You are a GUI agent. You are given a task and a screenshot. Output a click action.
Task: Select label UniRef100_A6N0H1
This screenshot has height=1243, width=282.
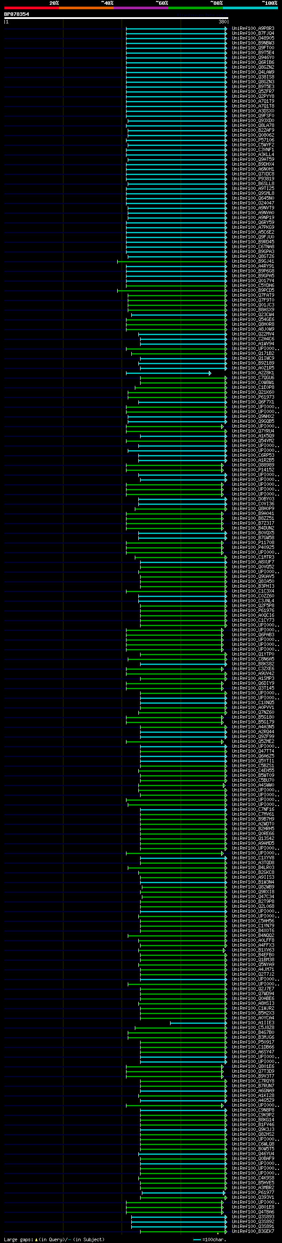(x=252, y=169)
